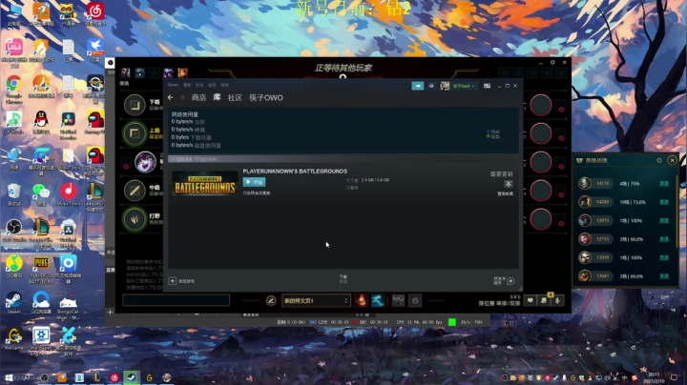Click the NetEase Music taskbar icon
687x385 pixels.
coord(114,377)
